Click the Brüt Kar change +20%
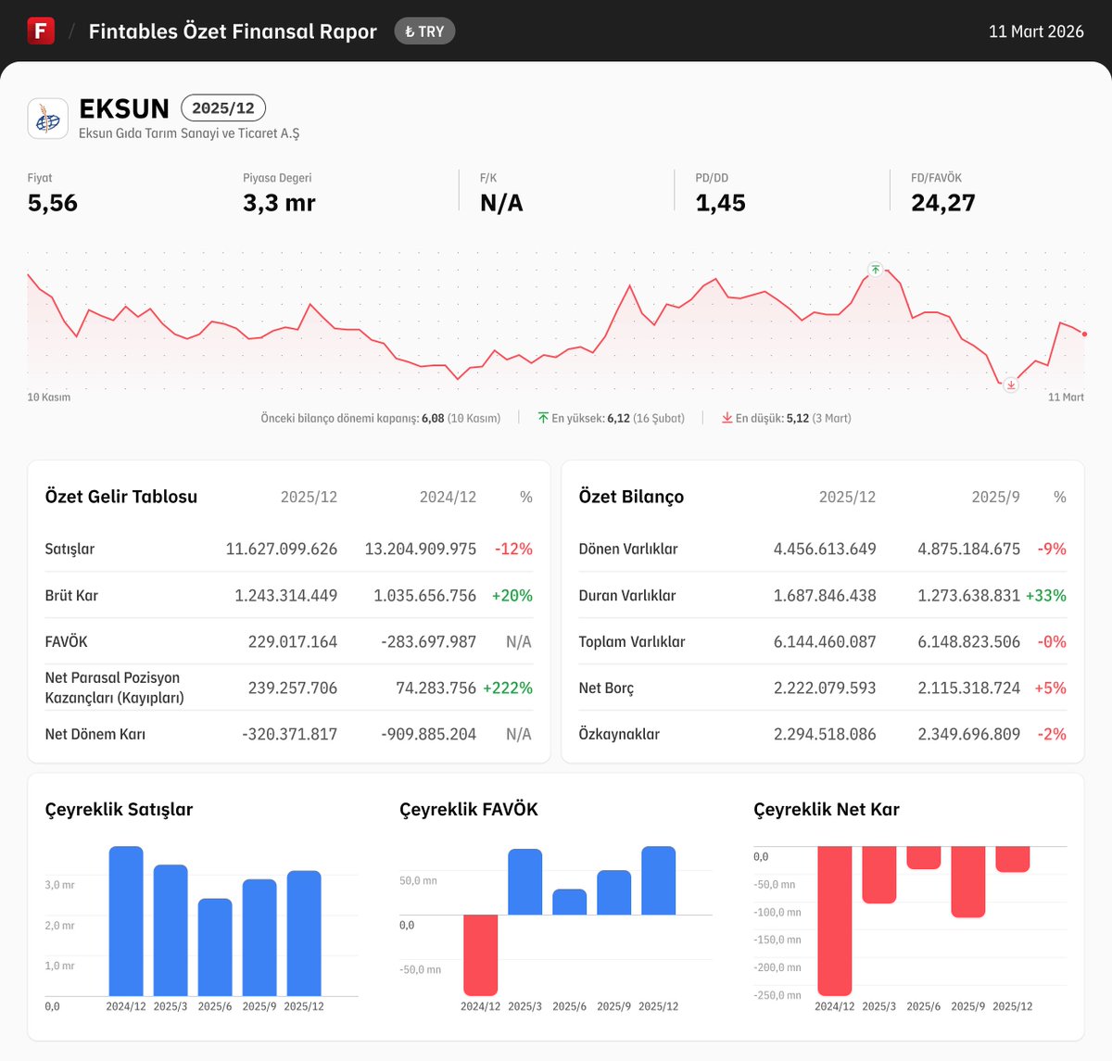Viewport: 1112px width, 1061px height. tap(512, 595)
